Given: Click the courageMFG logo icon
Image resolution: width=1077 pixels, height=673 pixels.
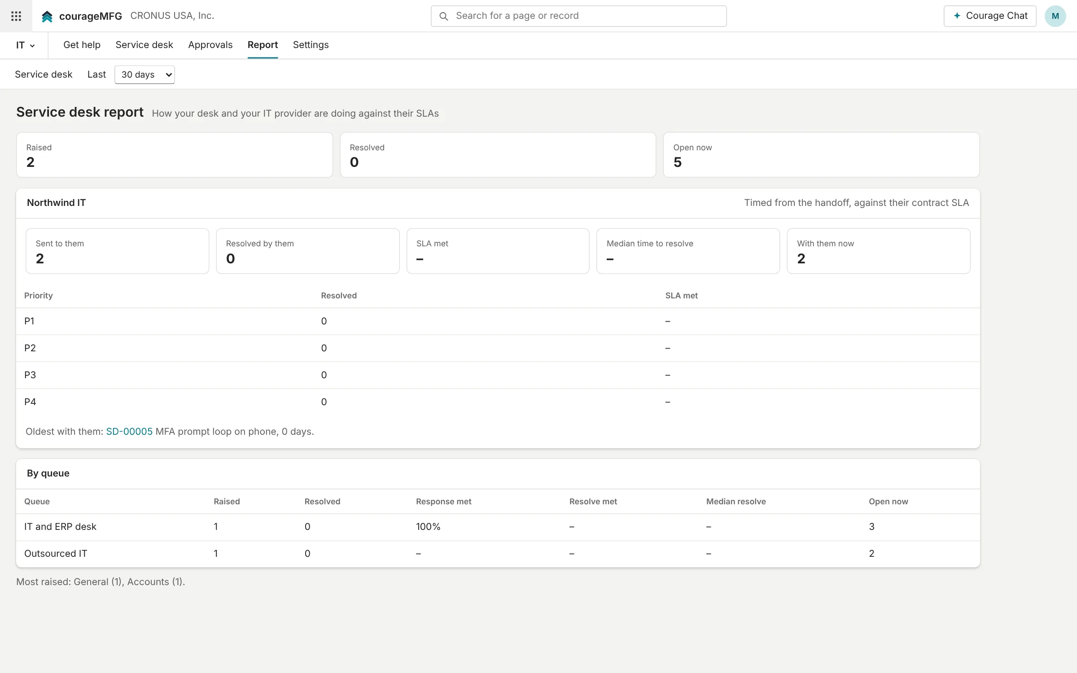Looking at the screenshot, I should pos(47,17).
